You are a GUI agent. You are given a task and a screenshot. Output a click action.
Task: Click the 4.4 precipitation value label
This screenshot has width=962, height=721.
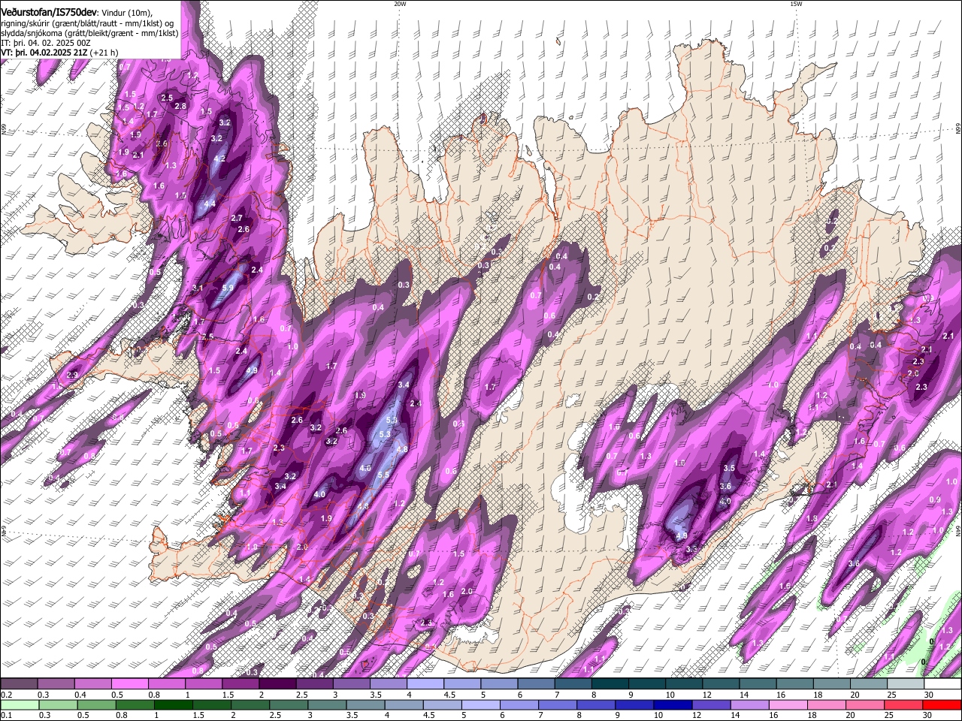click(210, 204)
